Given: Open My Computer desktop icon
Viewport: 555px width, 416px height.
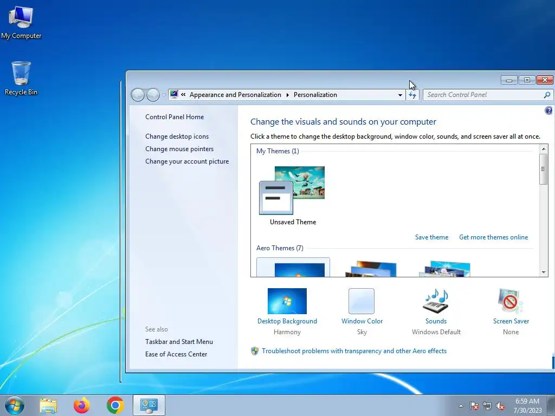Looking at the screenshot, I should 21,23.
